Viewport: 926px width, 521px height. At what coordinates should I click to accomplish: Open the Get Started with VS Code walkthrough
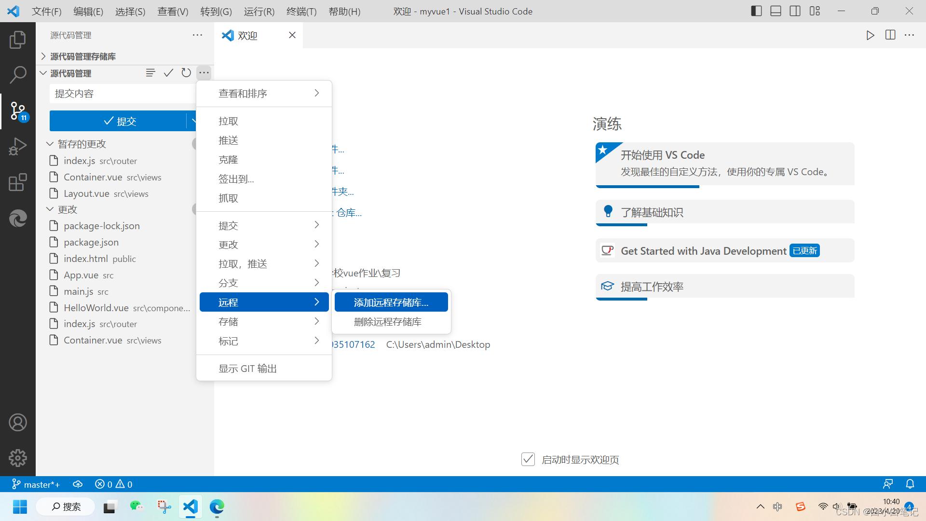click(725, 164)
